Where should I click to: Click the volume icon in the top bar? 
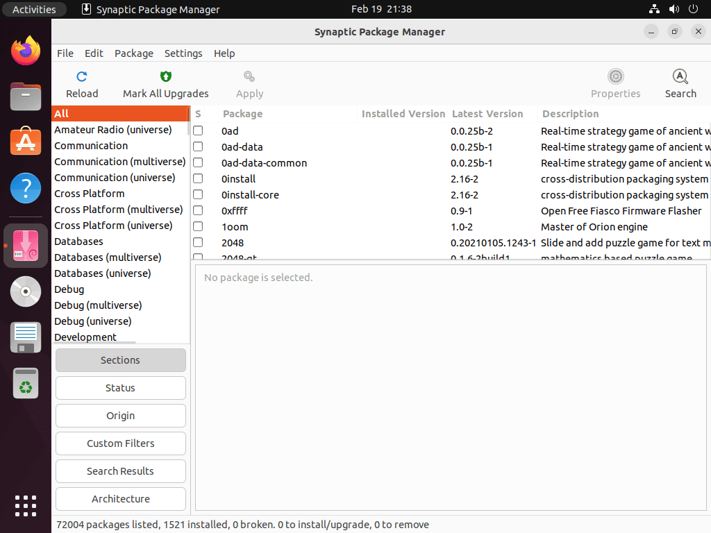click(673, 9)
